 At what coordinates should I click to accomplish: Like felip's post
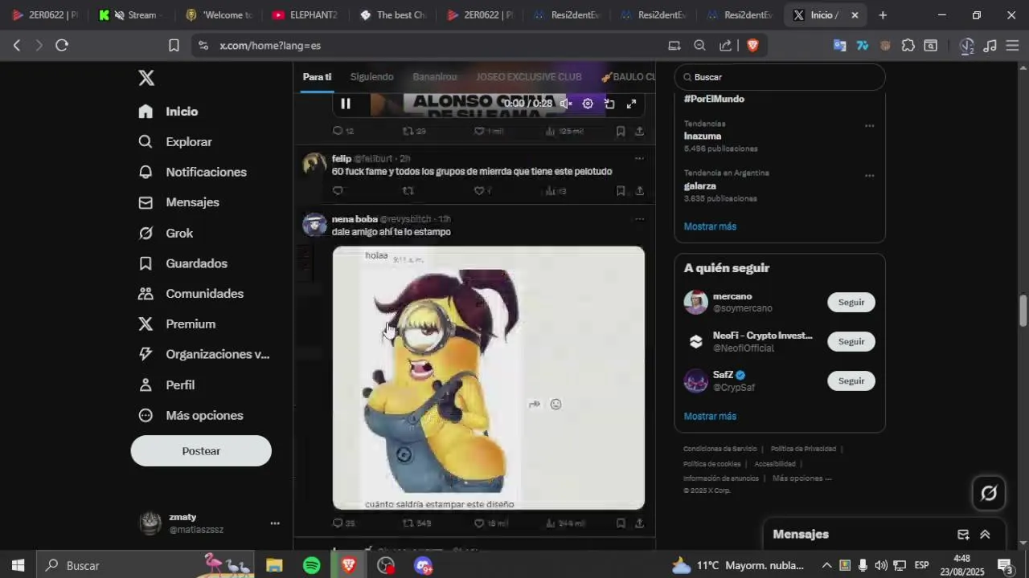pyautogui.click(x=479, y=191)
